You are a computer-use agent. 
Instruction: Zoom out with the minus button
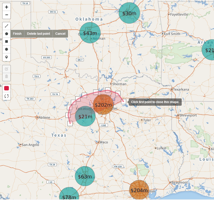(7, 15)
